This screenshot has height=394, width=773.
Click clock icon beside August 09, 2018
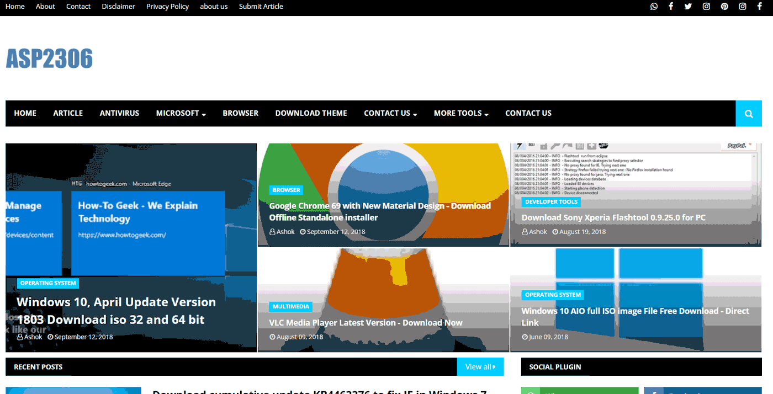pyautogui.click(x=272, y=337)
